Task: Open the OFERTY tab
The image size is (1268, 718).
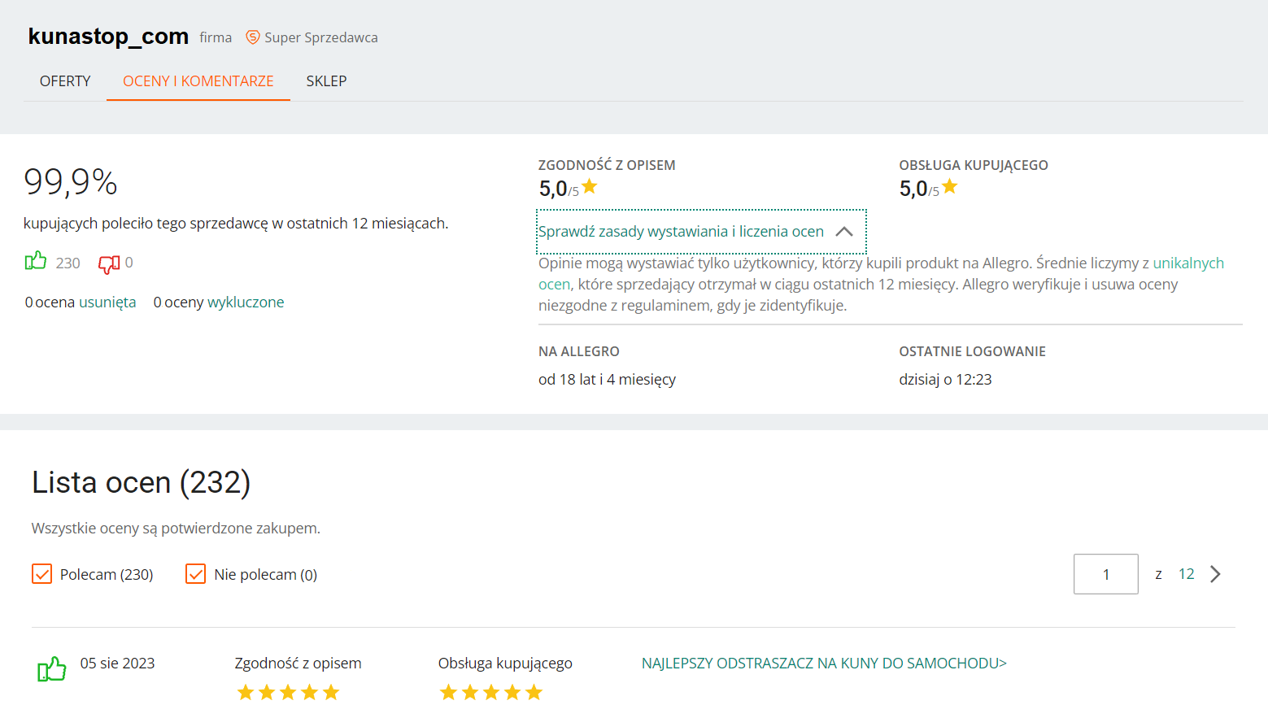Action: click(x=65, y=81)
